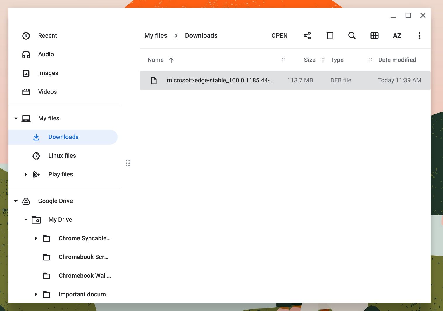
Task: Open the A-Z sort options
Action: [397, 35]
